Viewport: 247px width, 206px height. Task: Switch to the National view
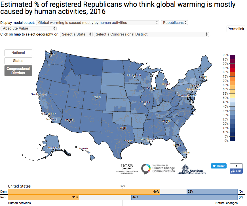[x=18, y=53]
